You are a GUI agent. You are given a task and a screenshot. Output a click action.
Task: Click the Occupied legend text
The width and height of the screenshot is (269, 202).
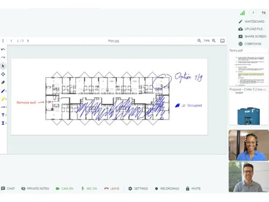point(195,106)
